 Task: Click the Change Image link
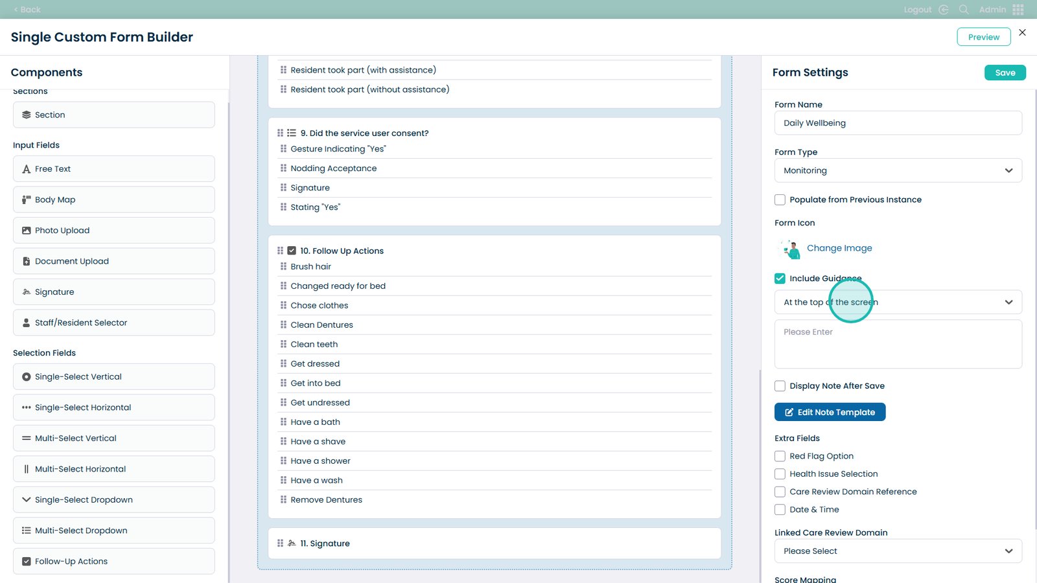(x=839, y=248)
